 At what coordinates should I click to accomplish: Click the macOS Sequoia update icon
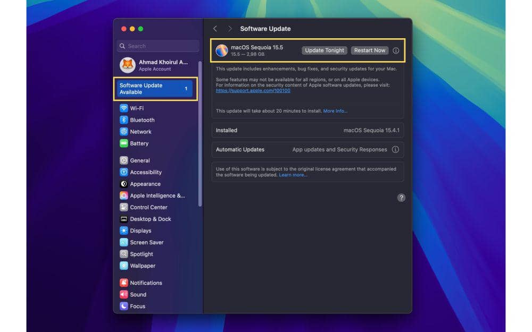(222, 50)
